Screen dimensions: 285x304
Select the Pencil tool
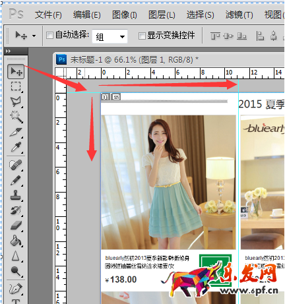pos(16,180)
